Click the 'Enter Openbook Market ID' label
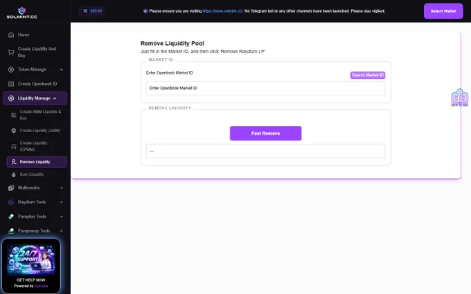 point(170,73)
